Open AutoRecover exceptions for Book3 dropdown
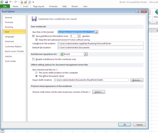The width and height of the screenshot is (158, 133). [86, 54]
